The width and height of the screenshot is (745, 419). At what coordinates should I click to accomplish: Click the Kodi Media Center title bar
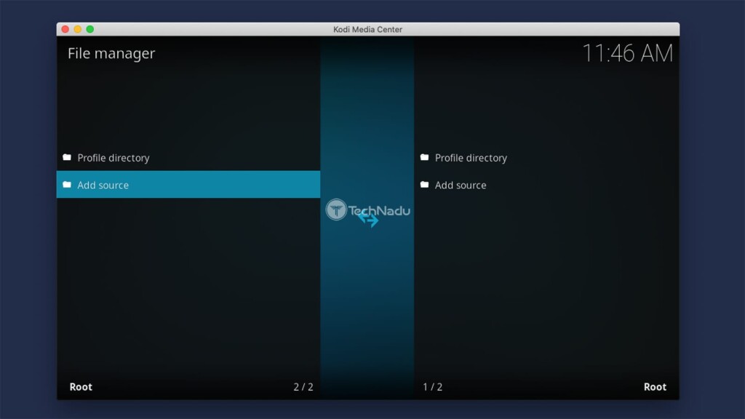(367, 29)
